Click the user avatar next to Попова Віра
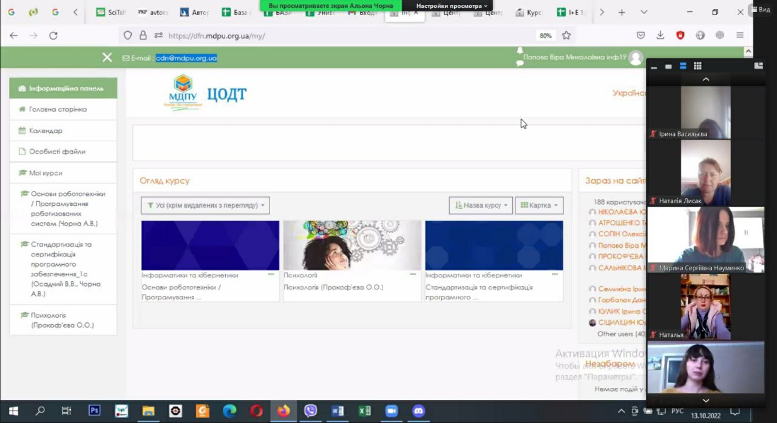 coord(636,58)
